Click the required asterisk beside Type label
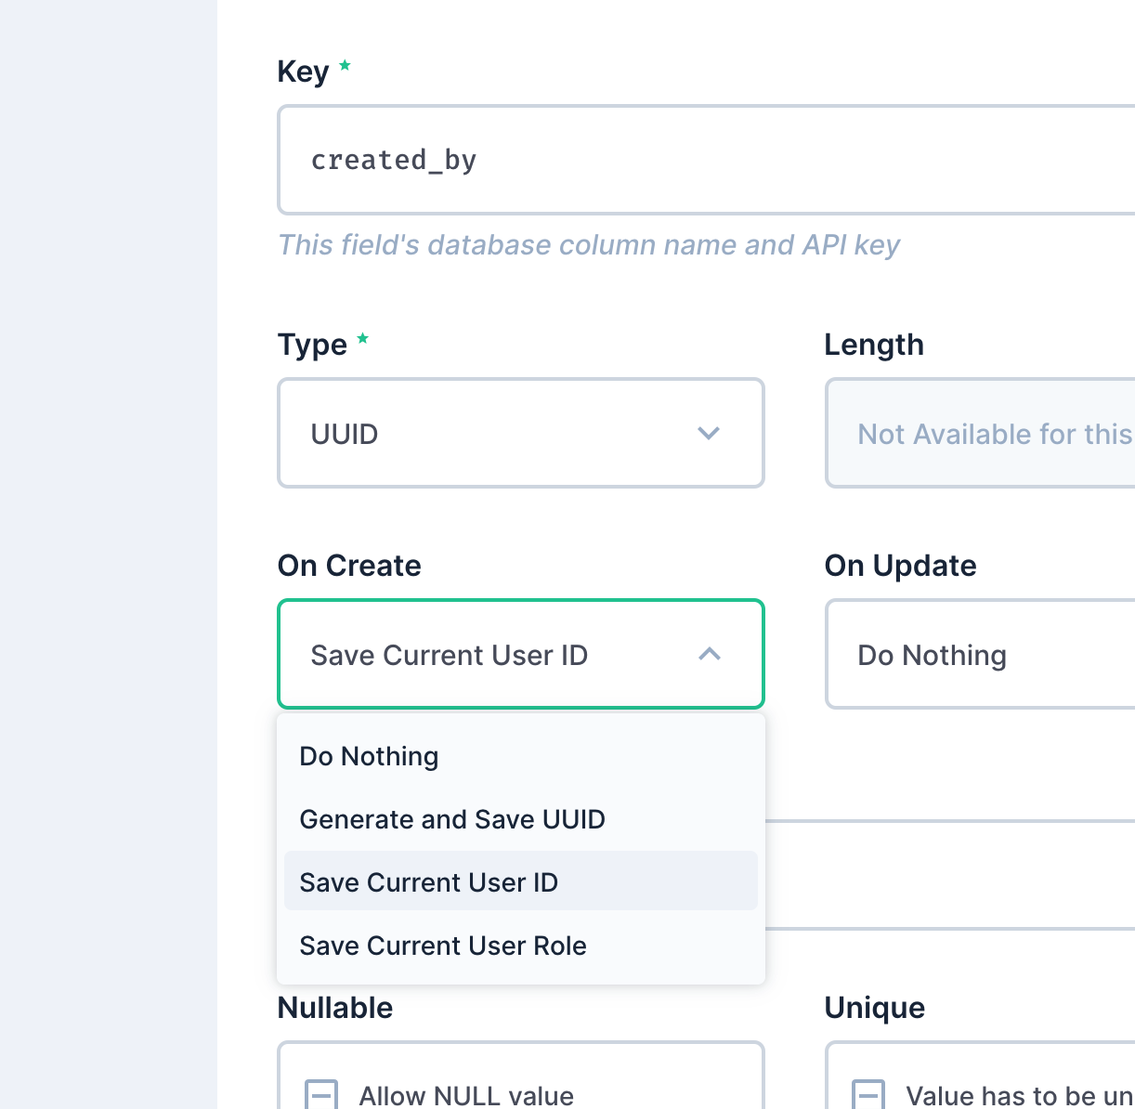 (x=362, y=336)
